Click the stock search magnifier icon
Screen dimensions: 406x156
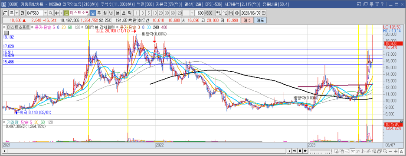51,13
